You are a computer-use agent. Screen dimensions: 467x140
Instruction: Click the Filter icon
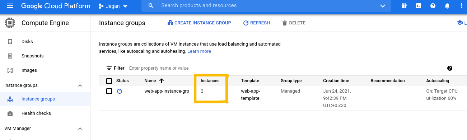[x=109, y=68]
